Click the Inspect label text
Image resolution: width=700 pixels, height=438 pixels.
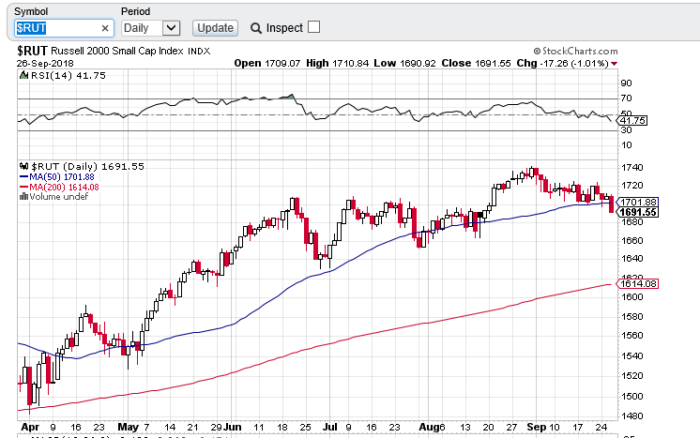click(x=284, y=27)
